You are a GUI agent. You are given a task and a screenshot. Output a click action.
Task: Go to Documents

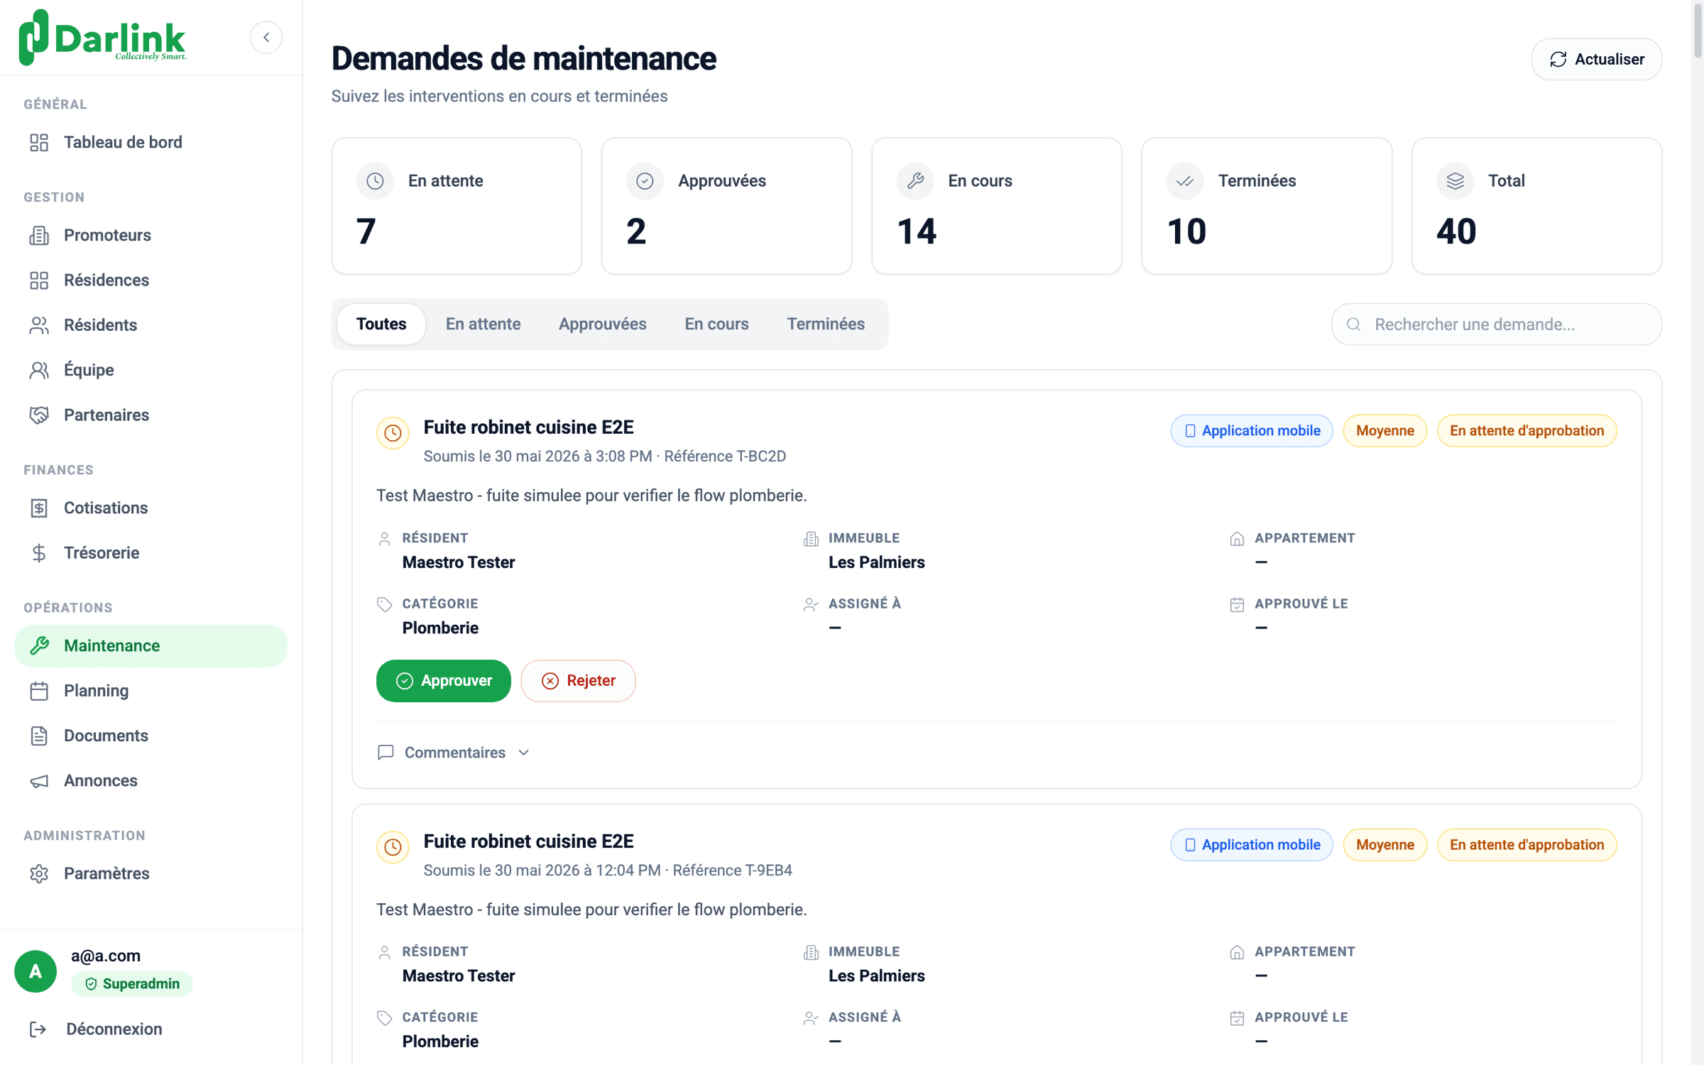(151, 736)
